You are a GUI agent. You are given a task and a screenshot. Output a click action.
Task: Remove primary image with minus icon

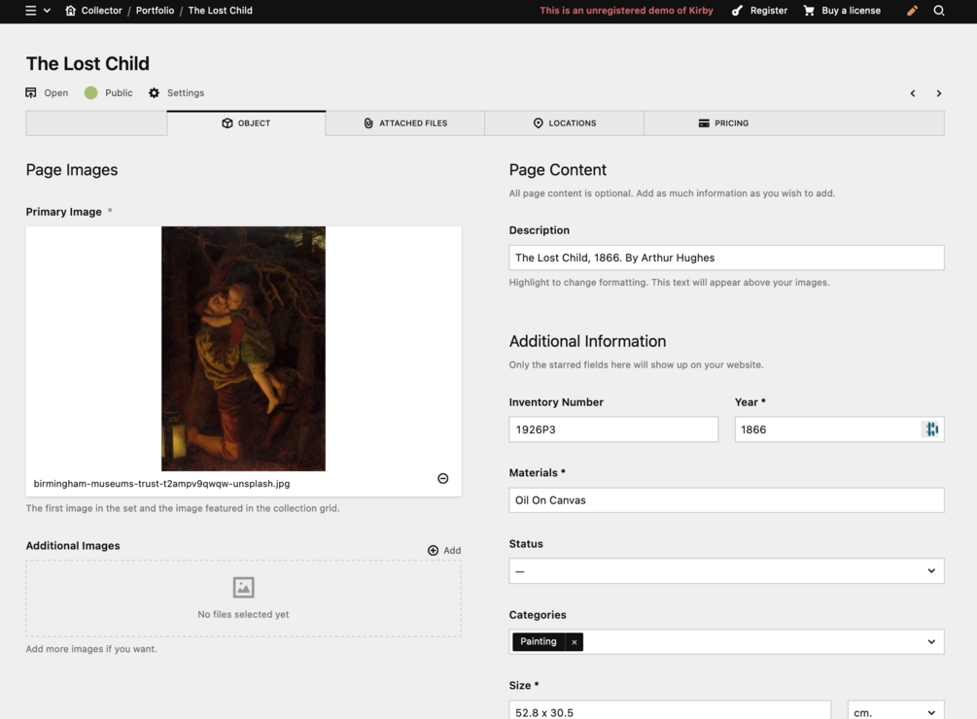click(x=443, y=478)
